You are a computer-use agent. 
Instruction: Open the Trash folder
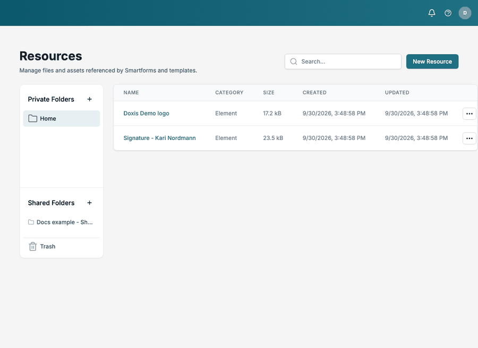pos(62,246)
